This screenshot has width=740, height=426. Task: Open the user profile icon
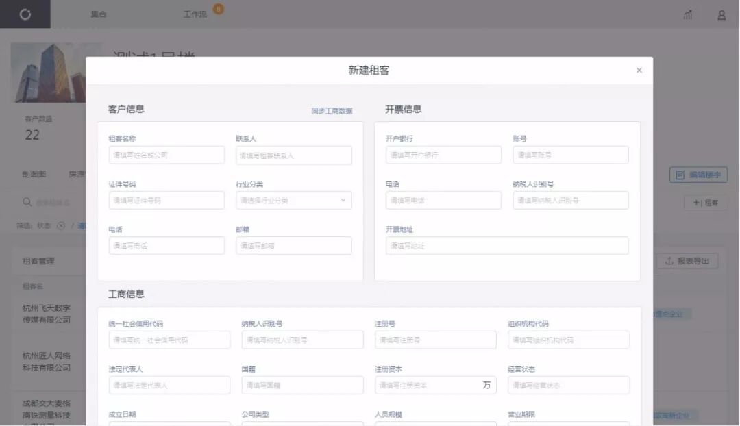pyautogui.click(x=721, y=15)
